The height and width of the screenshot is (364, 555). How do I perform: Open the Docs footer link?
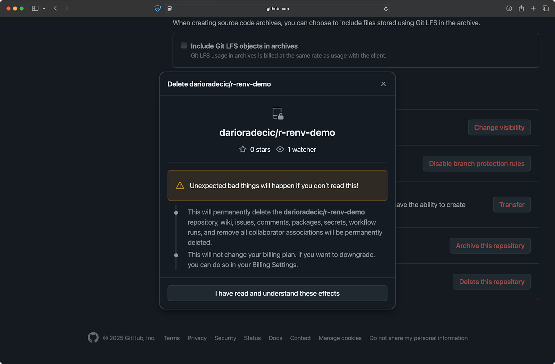pos(275,338)
